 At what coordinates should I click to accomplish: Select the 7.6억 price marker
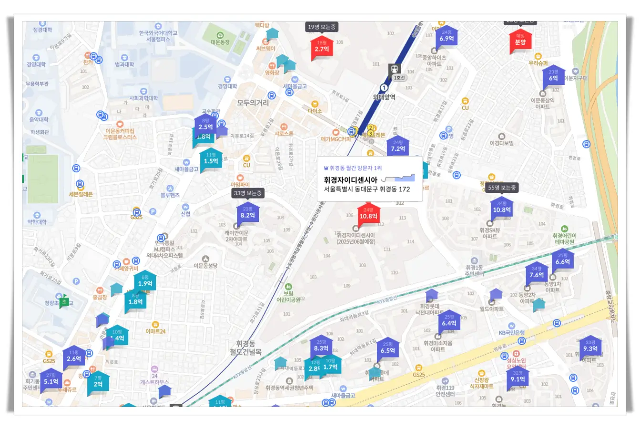coord(537,274)
